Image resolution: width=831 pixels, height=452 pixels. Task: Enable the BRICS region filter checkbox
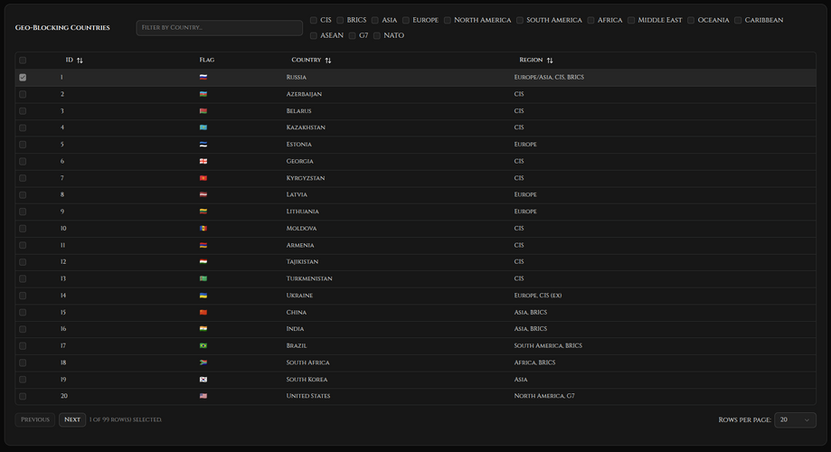pyautogui.click(x=340, y=20)
